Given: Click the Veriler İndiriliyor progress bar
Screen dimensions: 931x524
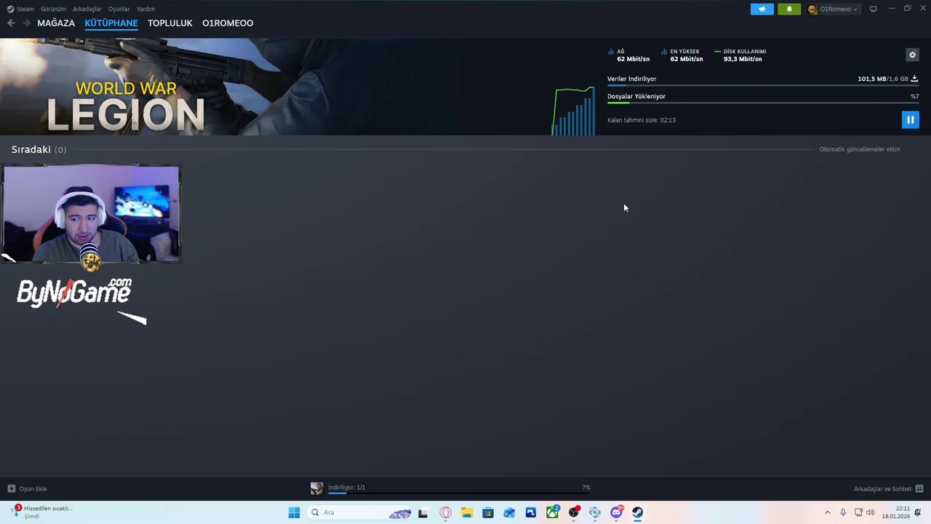Looking at the screenshot, I should (763, 85).
